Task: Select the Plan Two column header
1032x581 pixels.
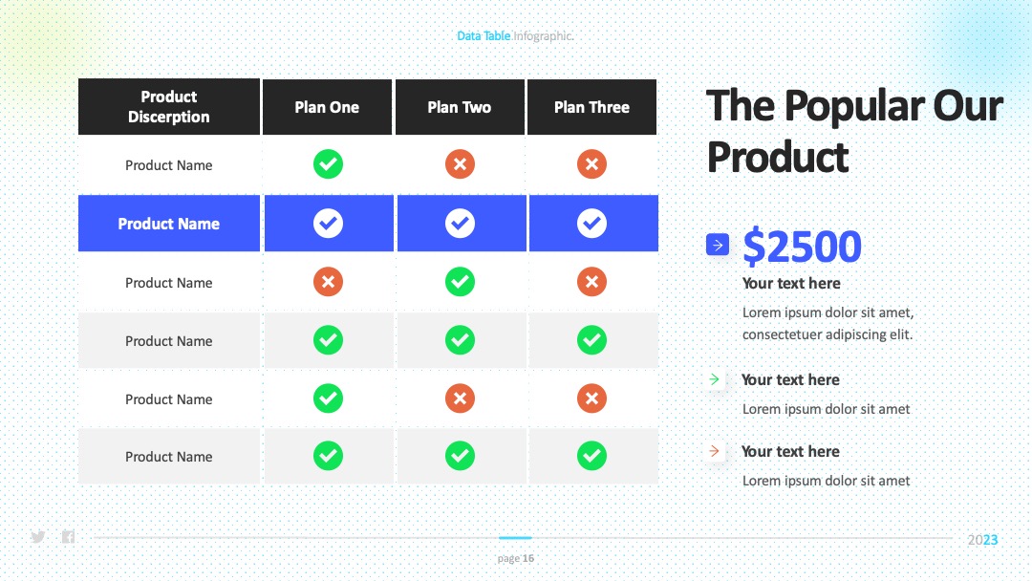Action: (x=460, y=107)
